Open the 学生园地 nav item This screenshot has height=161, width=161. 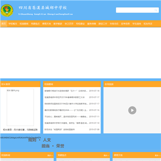point(137,24)
